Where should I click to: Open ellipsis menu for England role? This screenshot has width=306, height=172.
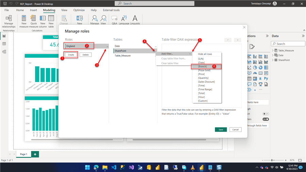pyautogui.click(x=107, y=46)
